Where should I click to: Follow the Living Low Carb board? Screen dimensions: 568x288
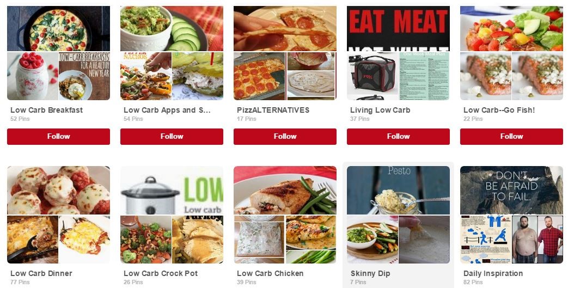click(398, 137)
